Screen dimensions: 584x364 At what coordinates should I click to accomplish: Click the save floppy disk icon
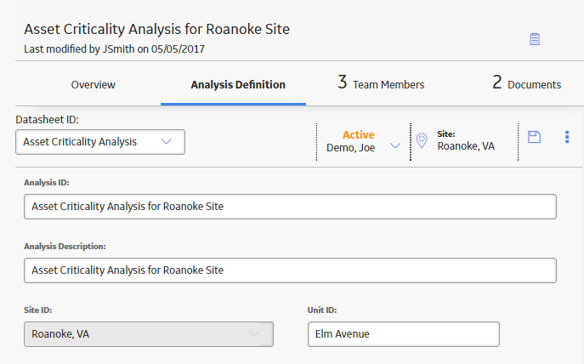click(534, 137)
